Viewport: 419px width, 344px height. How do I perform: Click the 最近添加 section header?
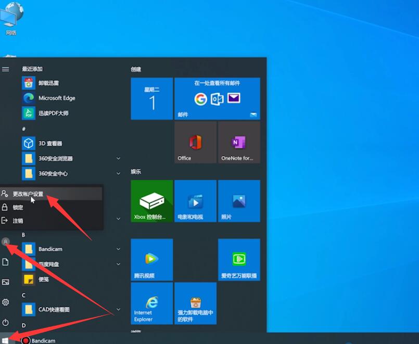[x=32, y=69]
